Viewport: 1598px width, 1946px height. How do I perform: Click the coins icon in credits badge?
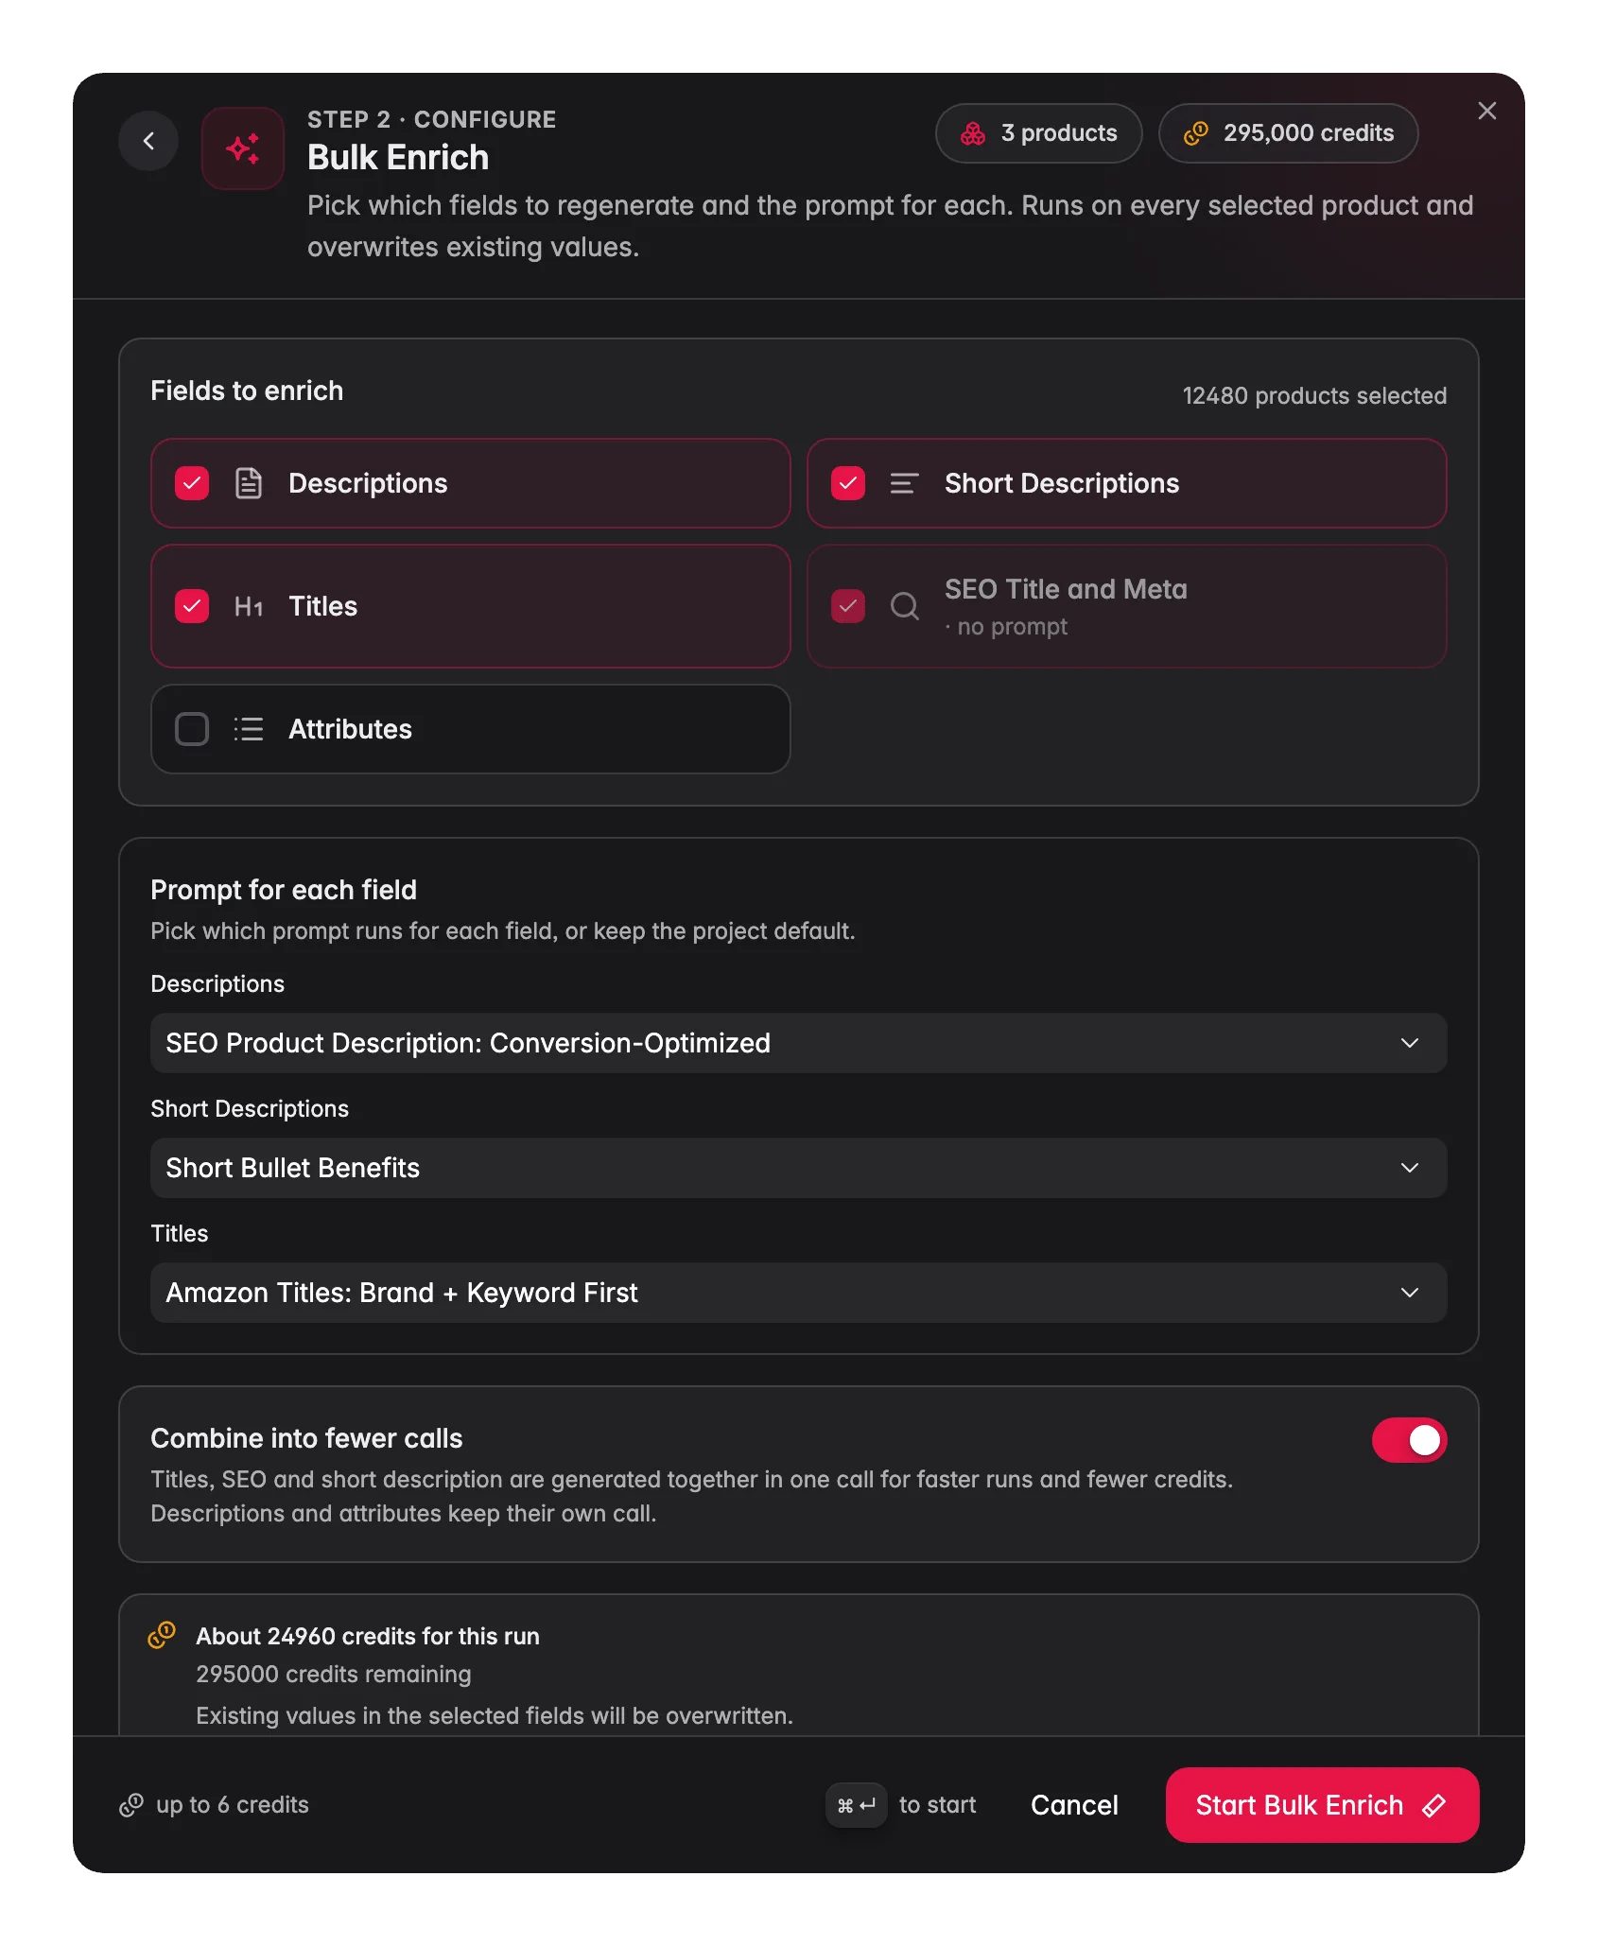pyautogui.click(x=1196, y=133)
